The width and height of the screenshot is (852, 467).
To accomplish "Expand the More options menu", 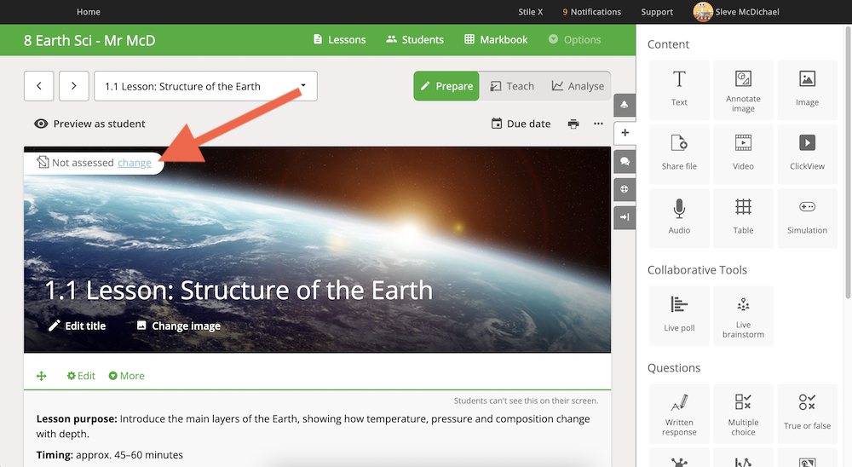I will (127, 376).
